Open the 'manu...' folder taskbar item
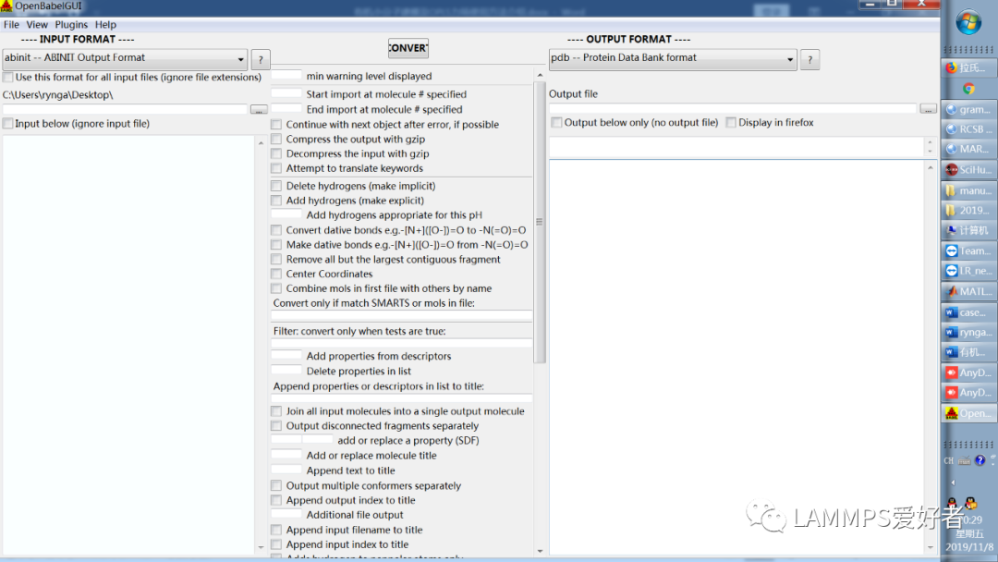The width and height of the screenshot is (998, 562). [x=968, y=190]
